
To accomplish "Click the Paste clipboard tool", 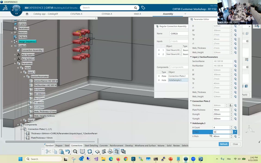I will tap(61, 152).
